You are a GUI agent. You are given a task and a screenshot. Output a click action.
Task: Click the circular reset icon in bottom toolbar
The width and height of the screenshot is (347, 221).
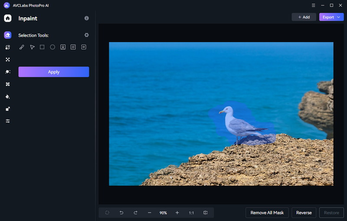point(107,213)
